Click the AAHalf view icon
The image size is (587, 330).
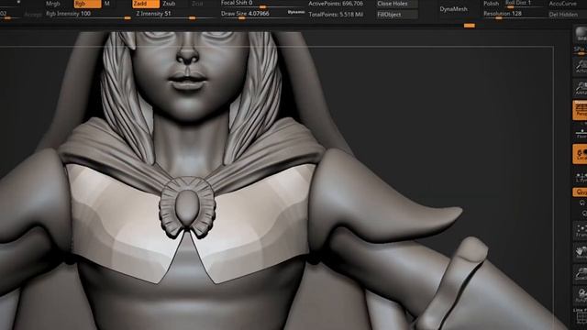click(x=581, y=88)
